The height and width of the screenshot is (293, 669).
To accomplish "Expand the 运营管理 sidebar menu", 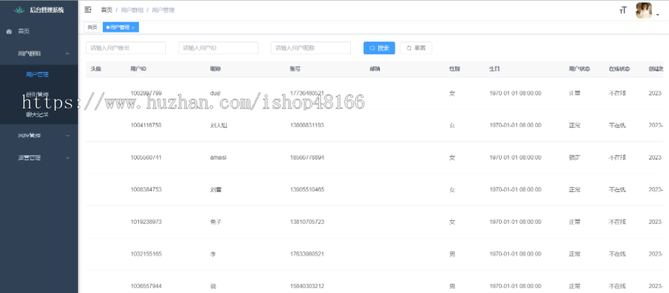I will click(x=39, y=157).
